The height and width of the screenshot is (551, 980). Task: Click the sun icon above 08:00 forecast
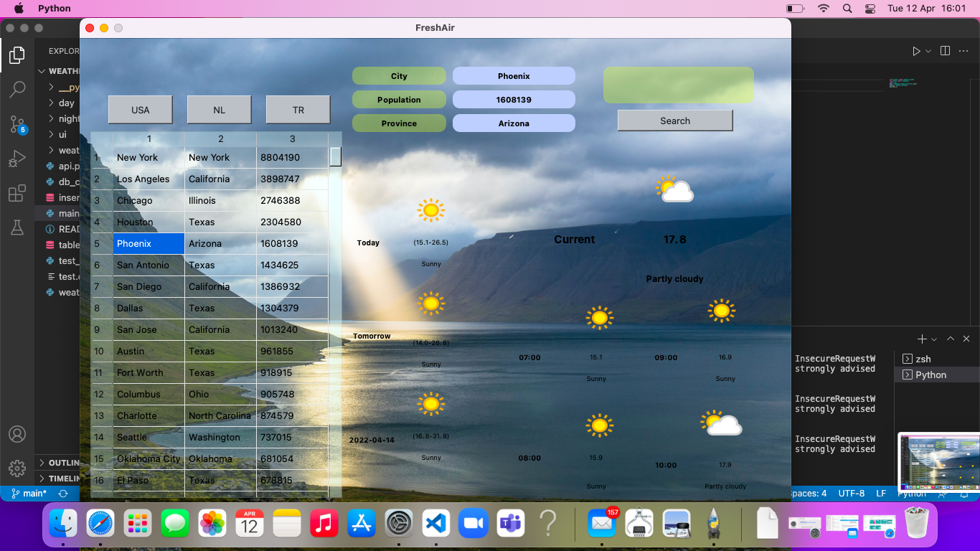click(599, 425)
